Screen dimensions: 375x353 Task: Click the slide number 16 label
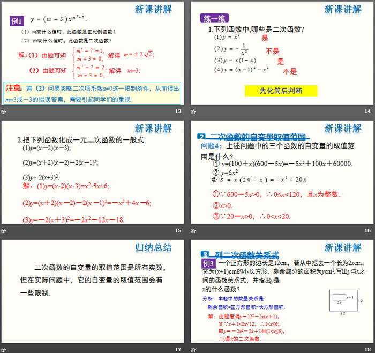click(x=367, y=231)
